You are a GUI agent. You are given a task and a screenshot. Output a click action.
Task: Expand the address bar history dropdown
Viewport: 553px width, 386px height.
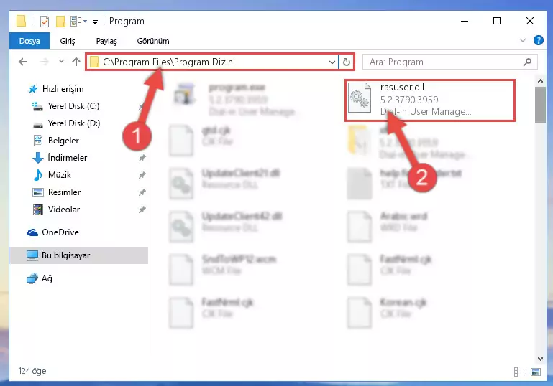point(332,62)
